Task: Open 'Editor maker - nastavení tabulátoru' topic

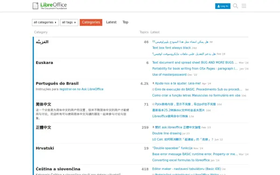Action: pos(187,169)
